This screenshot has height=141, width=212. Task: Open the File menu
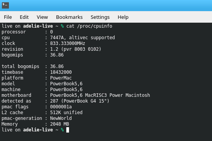(x=8, y=17)
